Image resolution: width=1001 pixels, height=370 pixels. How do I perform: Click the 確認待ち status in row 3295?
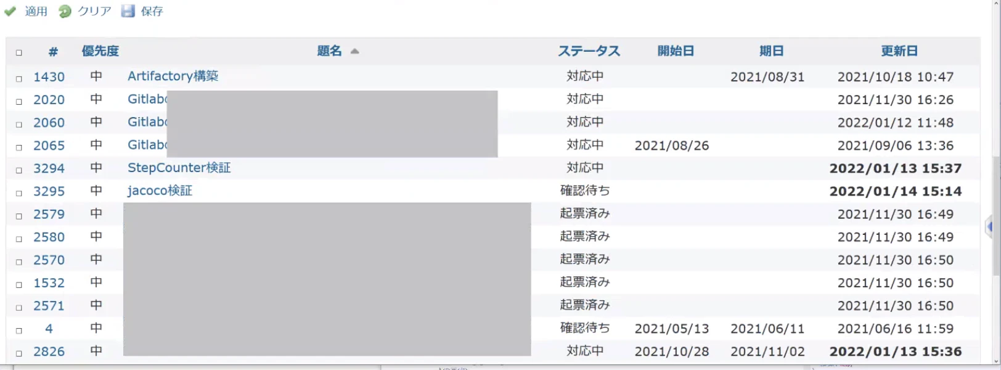click(x=585, y=191)
